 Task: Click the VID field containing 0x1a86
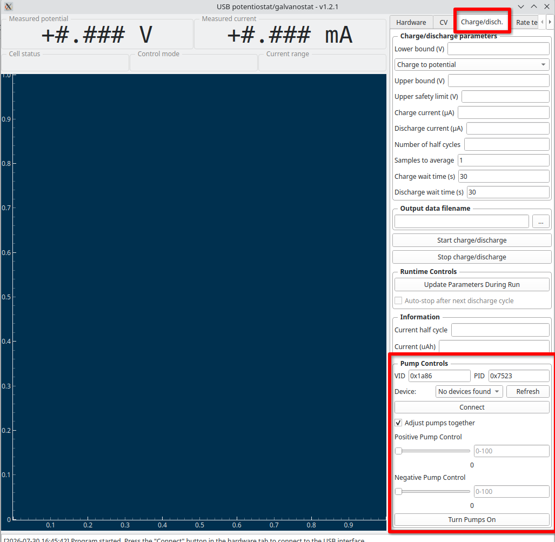pyautogui.click(x=439, y=376)
